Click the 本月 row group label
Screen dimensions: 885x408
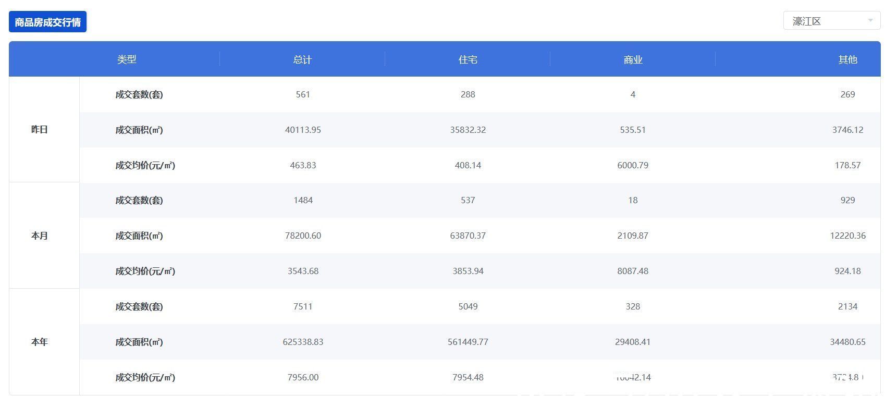coord(40,236)
